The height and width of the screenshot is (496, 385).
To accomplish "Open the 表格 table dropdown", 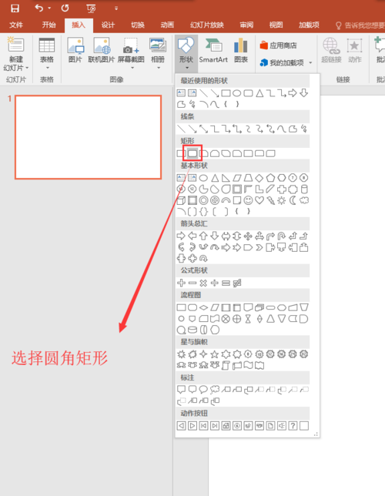I will point(47,54).
